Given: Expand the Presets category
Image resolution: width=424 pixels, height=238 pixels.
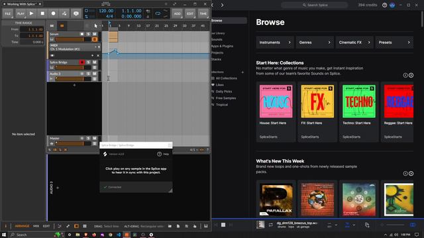Looking at the screenshot, I should (x=394, y=42).
